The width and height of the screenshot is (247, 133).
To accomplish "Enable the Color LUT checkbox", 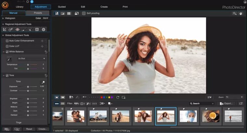I will coord(7,46).
